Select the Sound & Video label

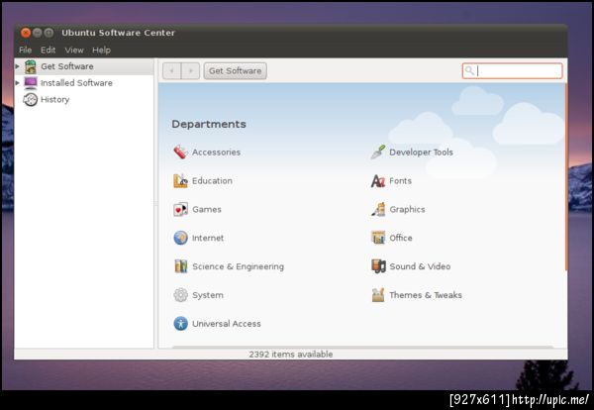tap(420, 266)
